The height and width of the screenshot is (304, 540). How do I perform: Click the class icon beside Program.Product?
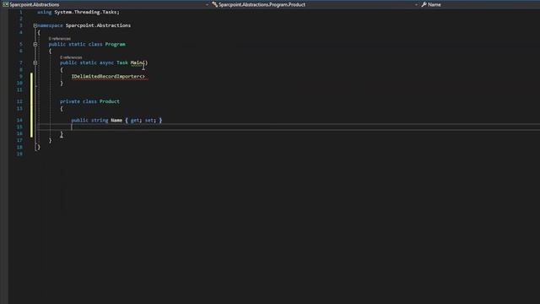(x=214, y=4)
